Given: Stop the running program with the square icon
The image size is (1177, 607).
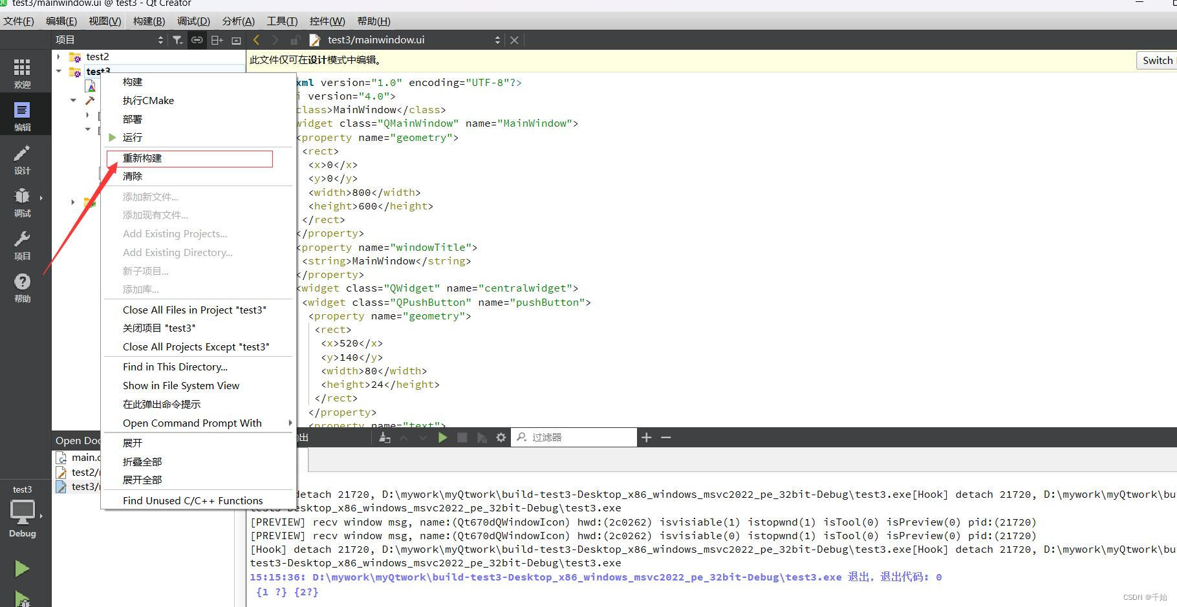Looking at the screenshot, I should point(462,438).
